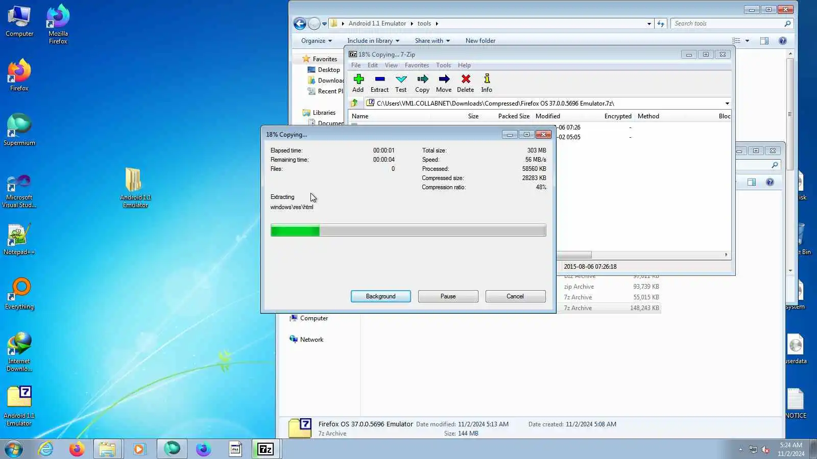
Task: Pause the extraction in the Copying dialog
Action: coord(448,296)
